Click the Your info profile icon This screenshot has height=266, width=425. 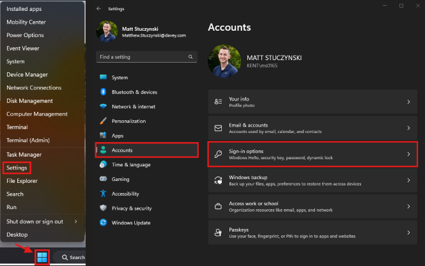pos(218,102)
